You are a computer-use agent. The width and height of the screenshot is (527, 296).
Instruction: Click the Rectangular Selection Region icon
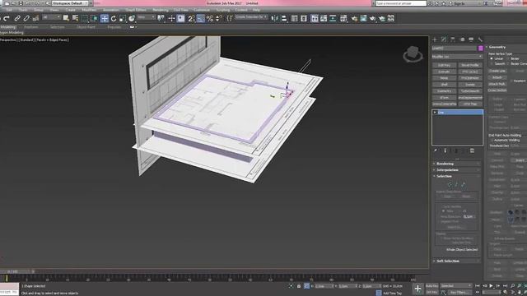pyautogui.click(x=85, y=18)
